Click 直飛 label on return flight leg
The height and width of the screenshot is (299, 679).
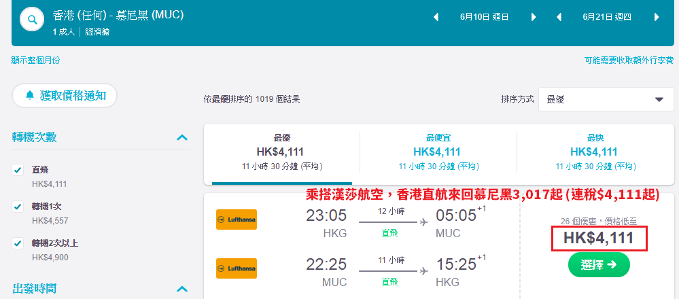(389, 282)
